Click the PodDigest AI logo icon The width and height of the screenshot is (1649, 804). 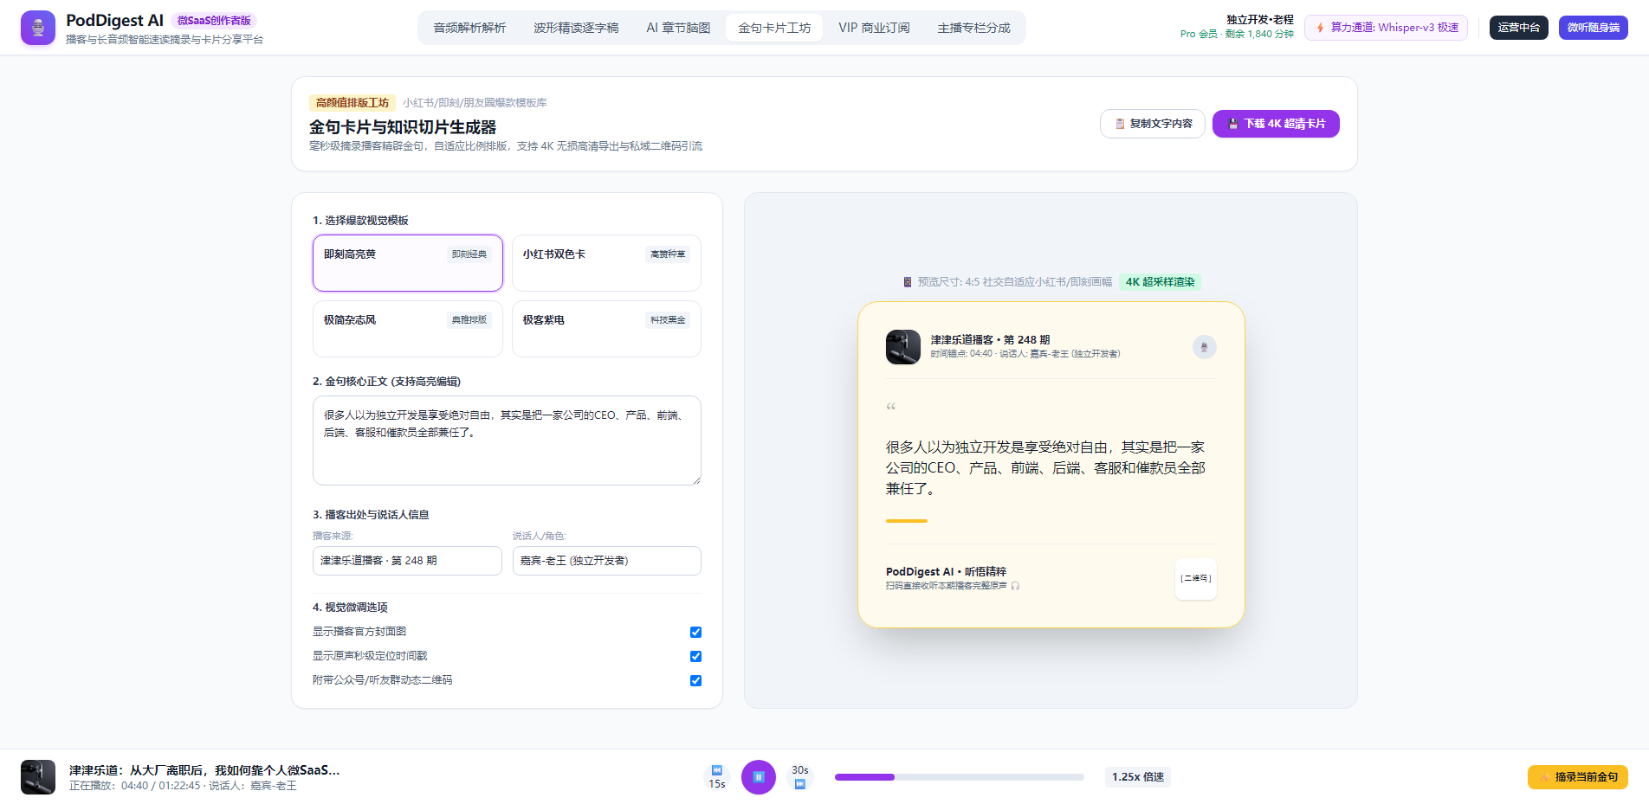38,28
